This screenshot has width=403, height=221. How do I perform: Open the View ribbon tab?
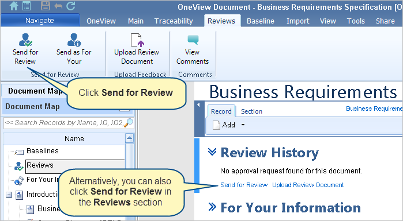[328, 21]
